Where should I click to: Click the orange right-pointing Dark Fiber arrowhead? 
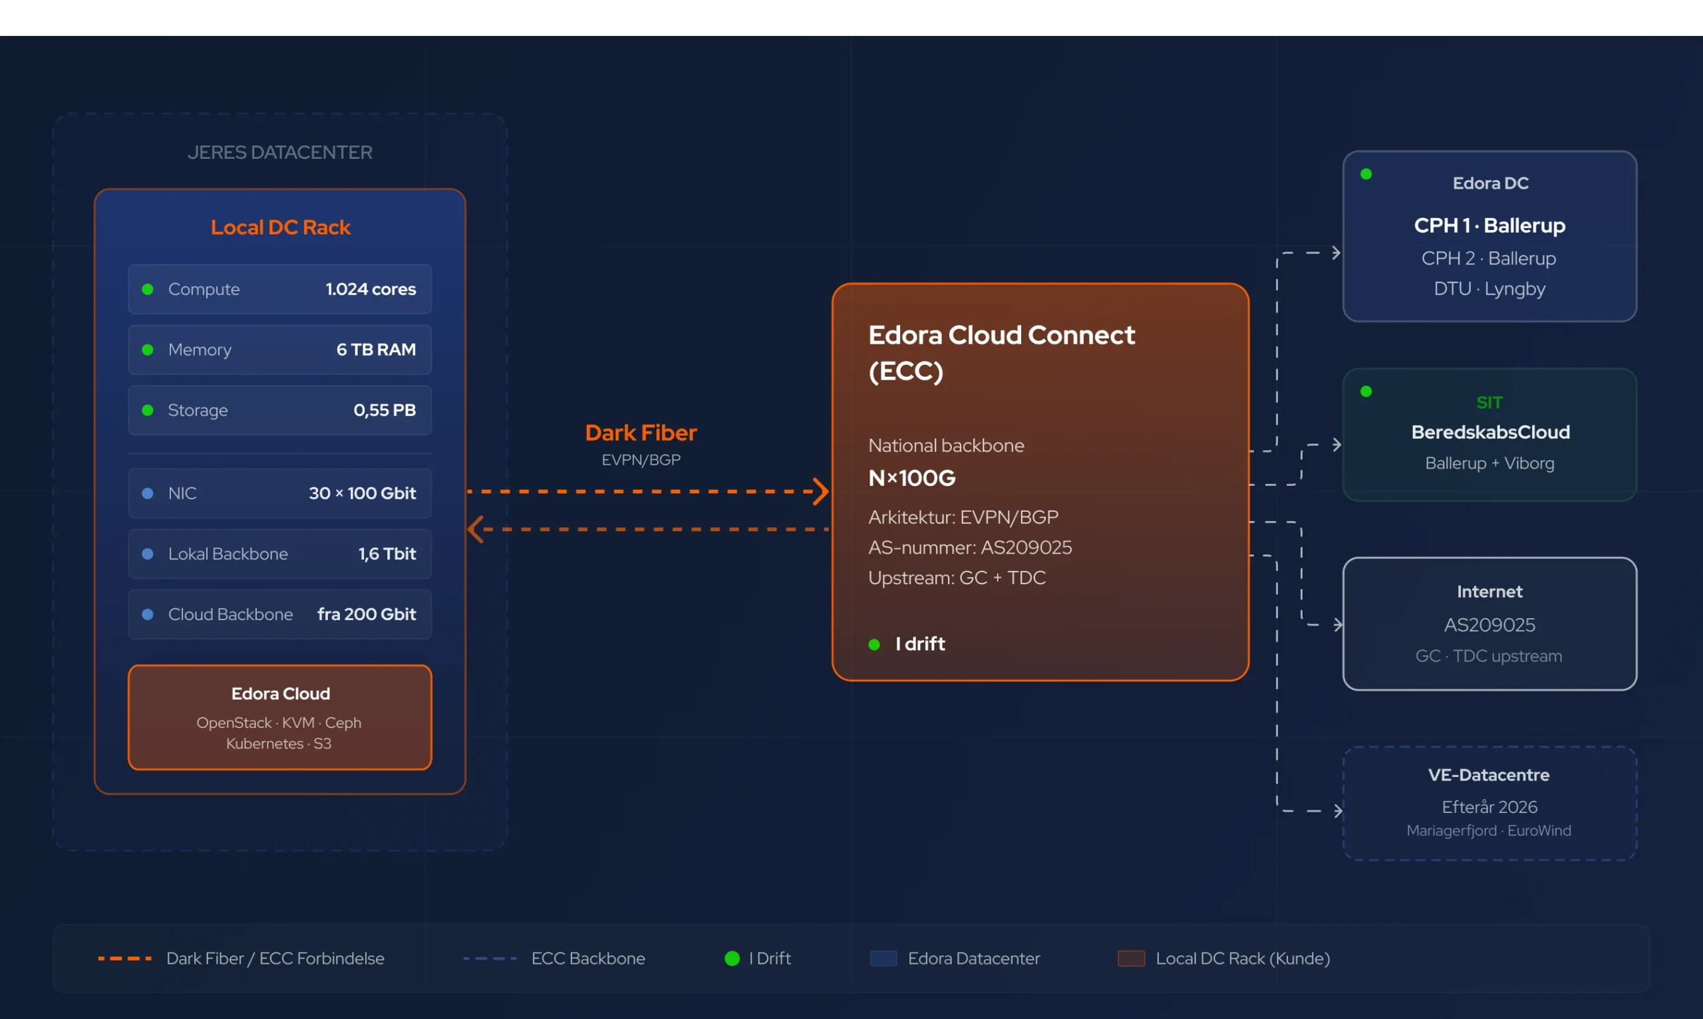pyautogui.click(x=820, y=492)
